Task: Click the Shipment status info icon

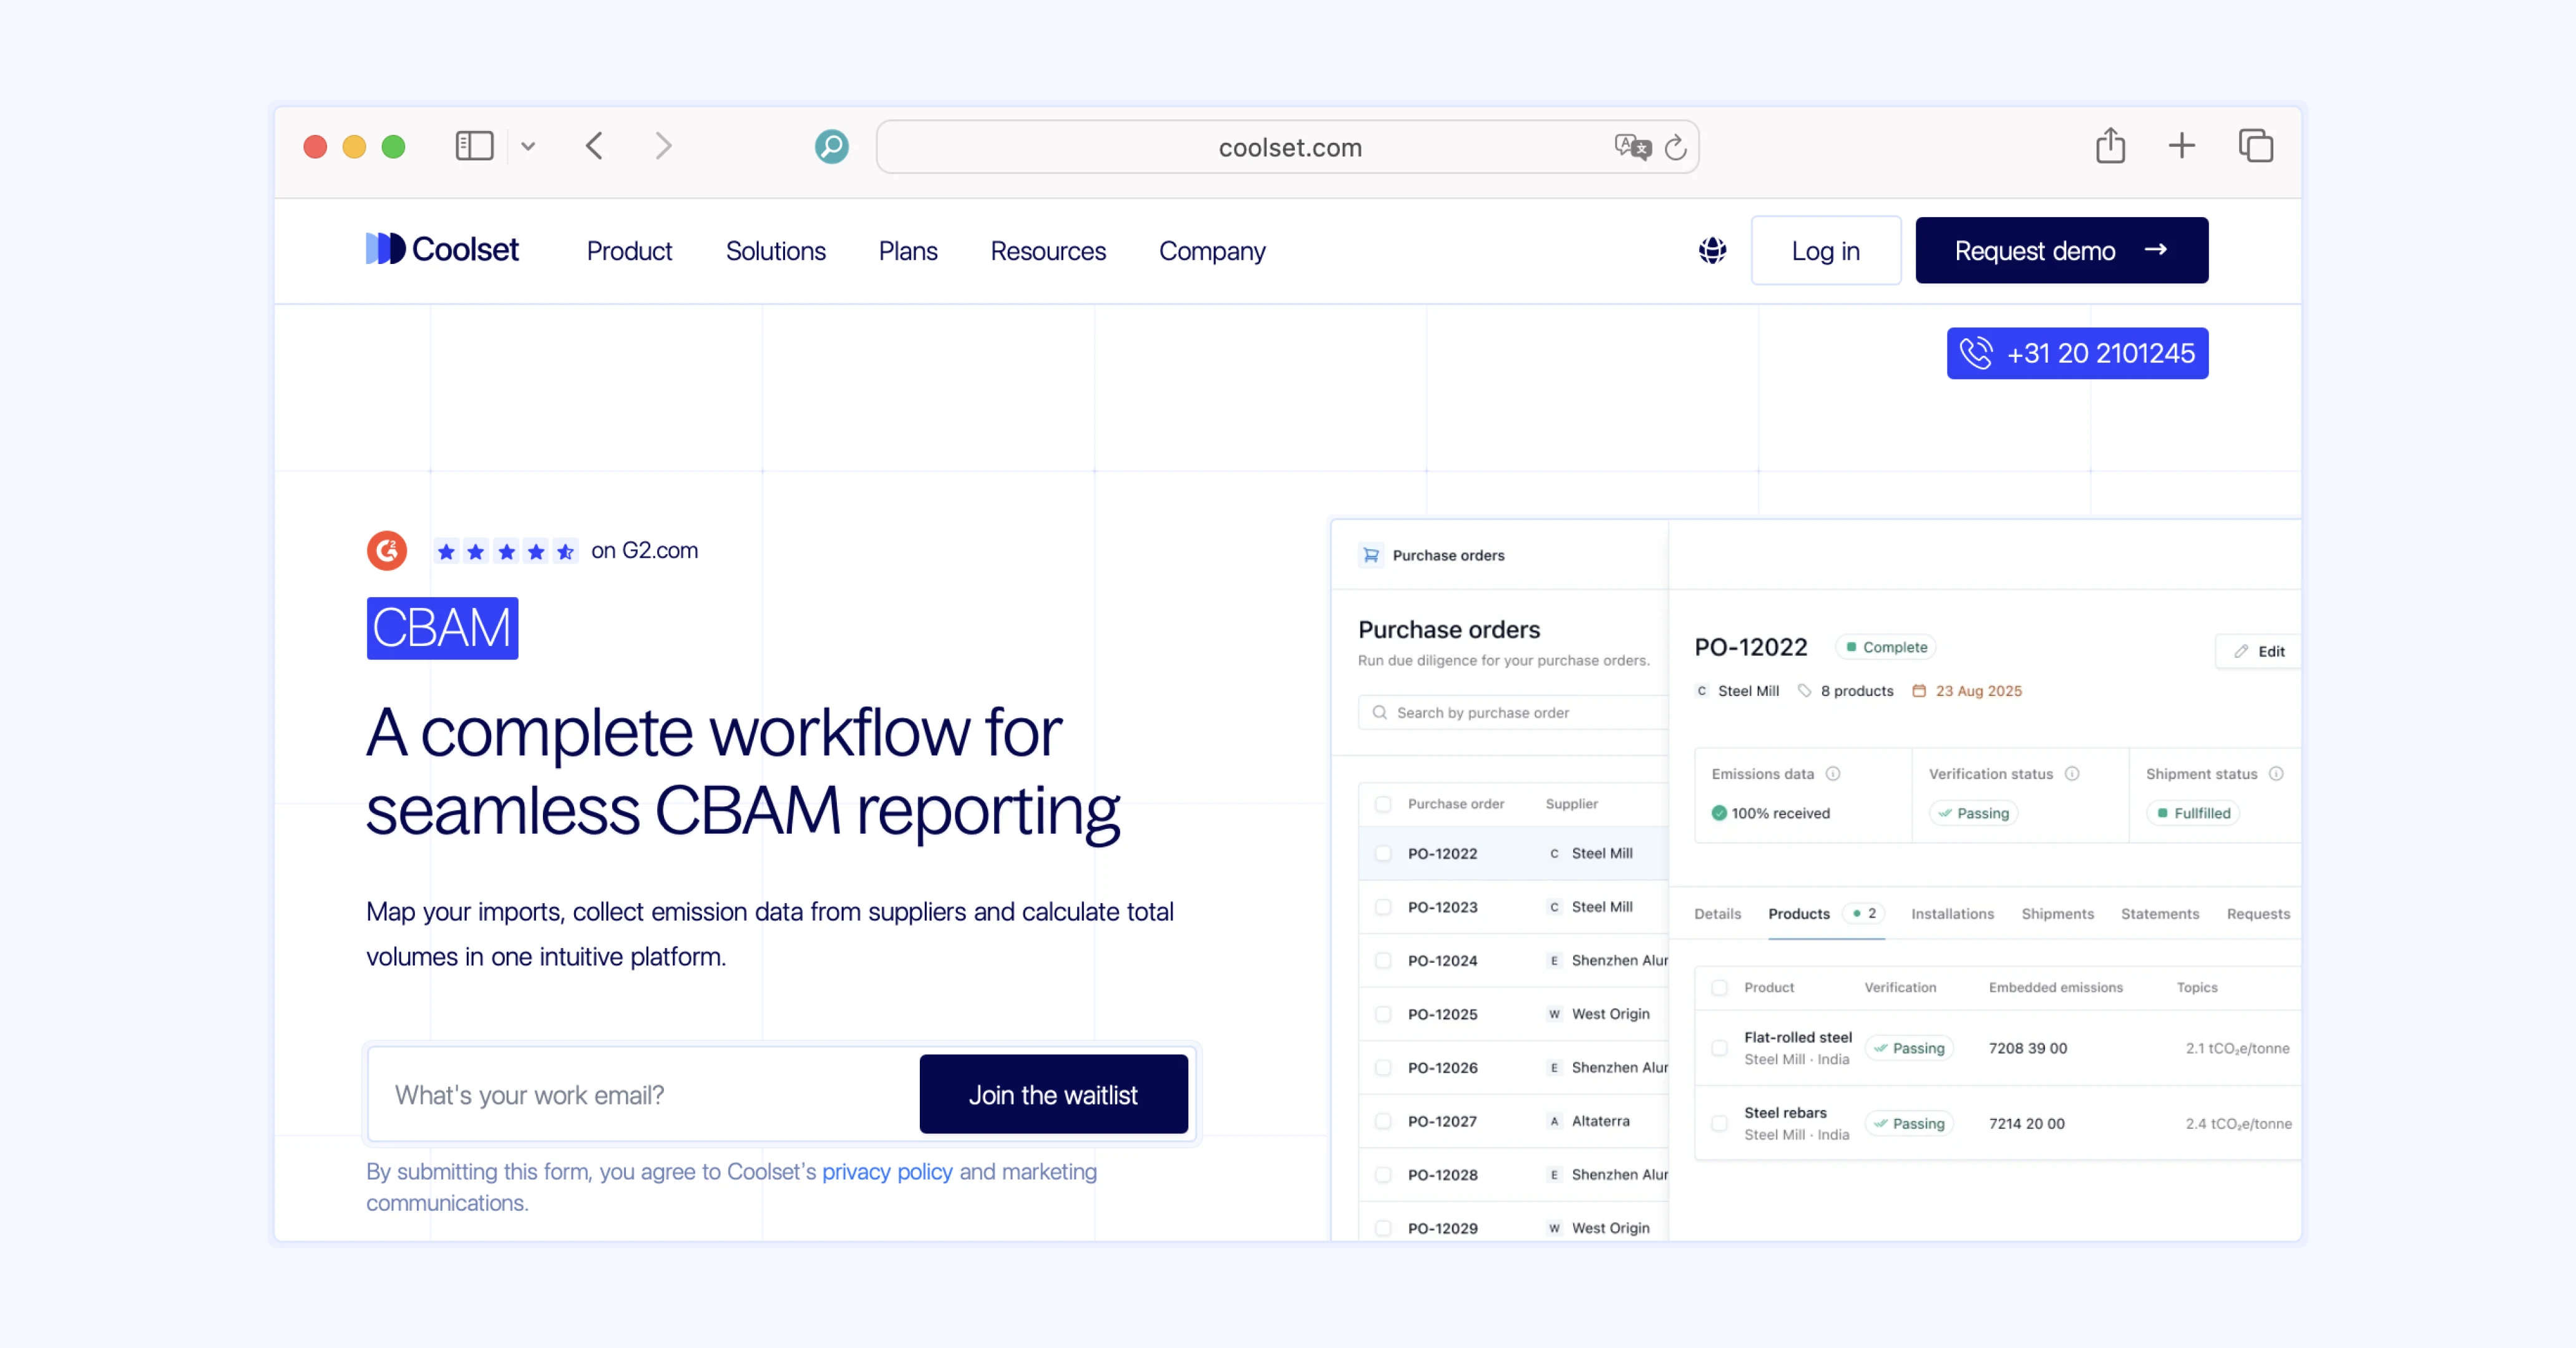Action: pyautogui.click(x=2276, y=774)
